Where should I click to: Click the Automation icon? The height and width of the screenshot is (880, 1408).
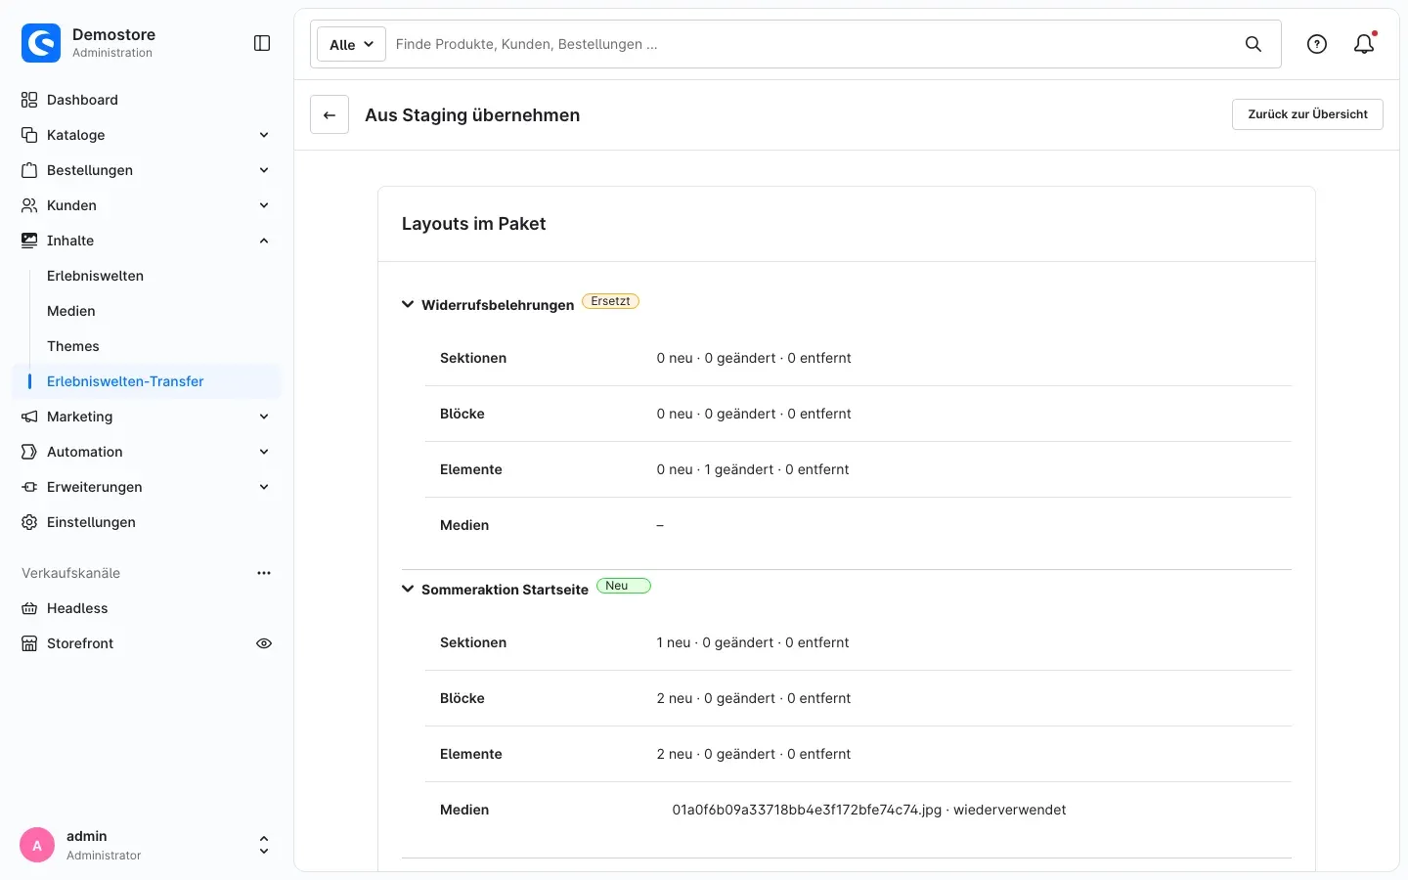click(29, 452)
